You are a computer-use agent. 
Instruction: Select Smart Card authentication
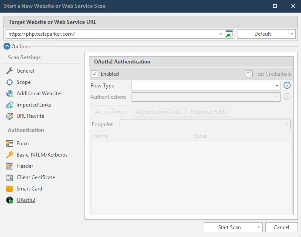29,189
